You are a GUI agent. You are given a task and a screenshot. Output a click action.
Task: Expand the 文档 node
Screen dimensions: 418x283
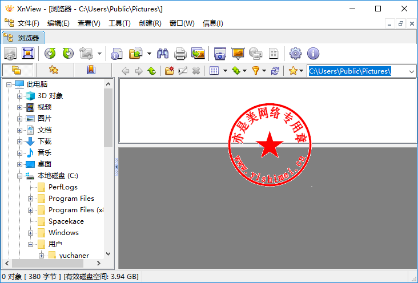tap(19, 131)
